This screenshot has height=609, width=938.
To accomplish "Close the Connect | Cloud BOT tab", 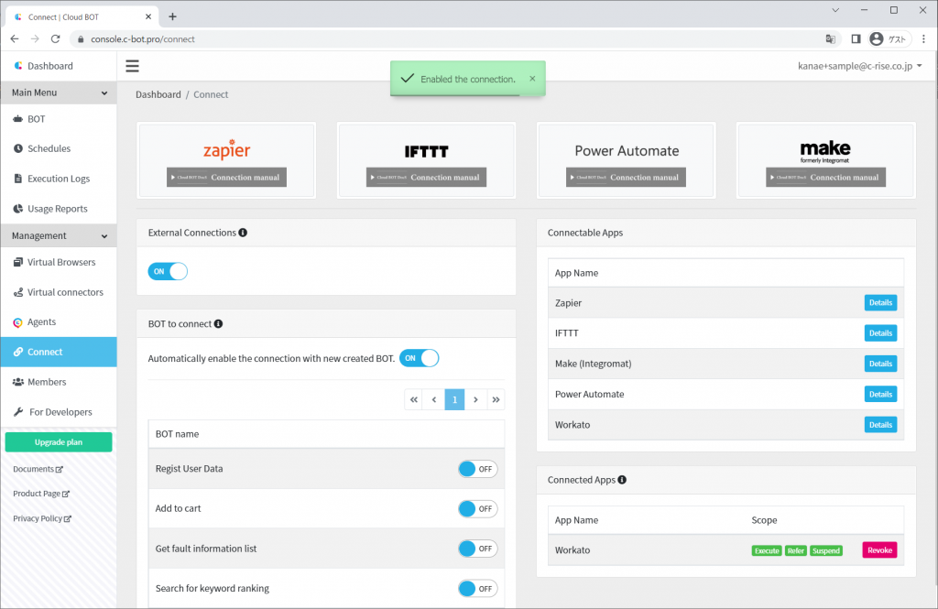I will [148, 16].
